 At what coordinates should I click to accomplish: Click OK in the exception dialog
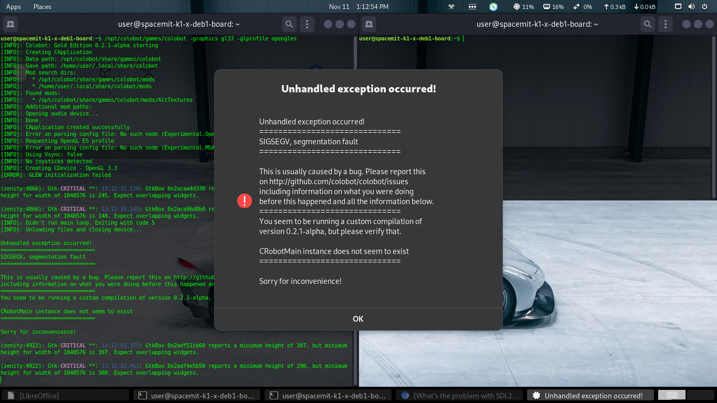(358, 319)
